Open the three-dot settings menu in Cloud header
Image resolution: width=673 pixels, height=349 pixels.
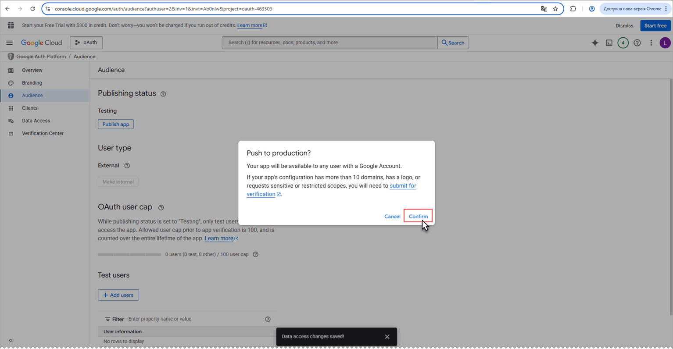(651, 43)
